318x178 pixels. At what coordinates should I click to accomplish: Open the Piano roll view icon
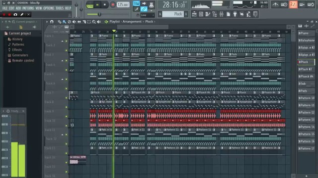tap(208, 14)
